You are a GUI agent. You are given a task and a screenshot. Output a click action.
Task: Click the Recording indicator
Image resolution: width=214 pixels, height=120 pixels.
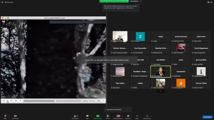tap(9, 2)
